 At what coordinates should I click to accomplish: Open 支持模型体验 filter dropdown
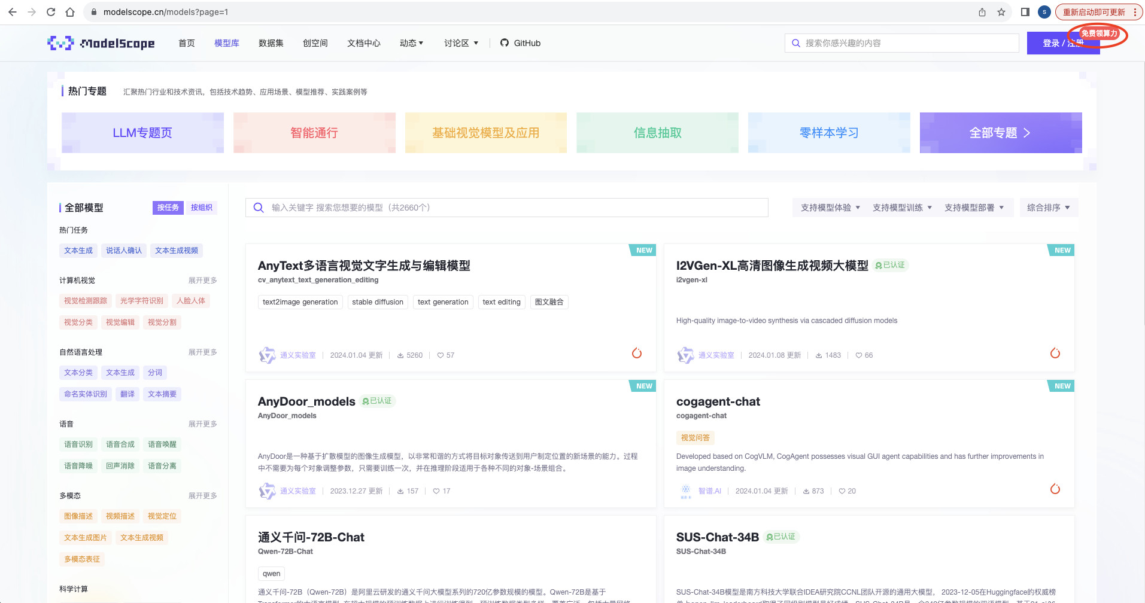click(830, 208)
